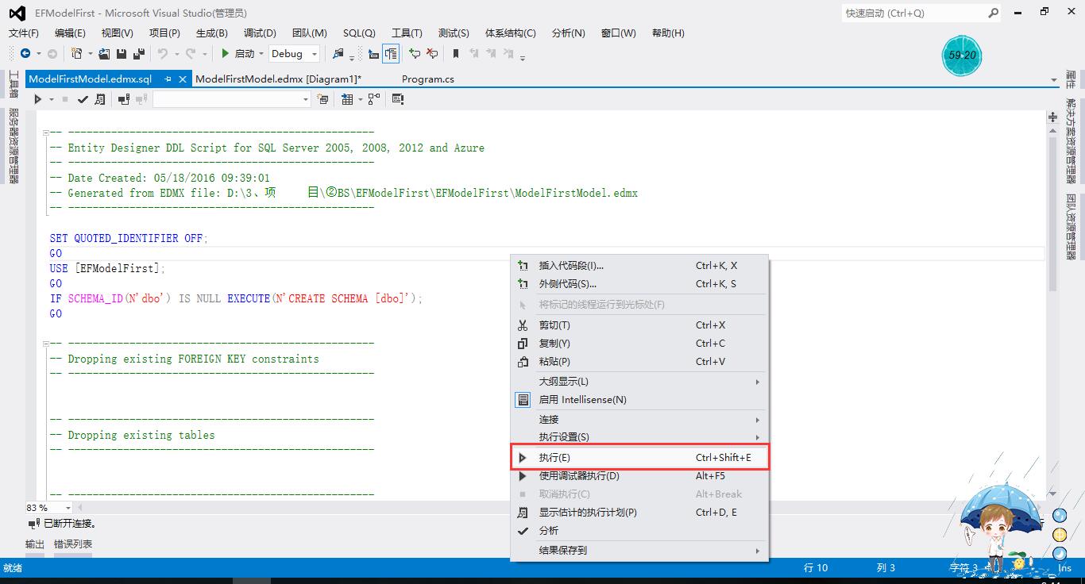This screenshot has height=584, width=1085.
Task: Pin the ModelFirstModel.edmx.sql tab
Action: [168, 79]
